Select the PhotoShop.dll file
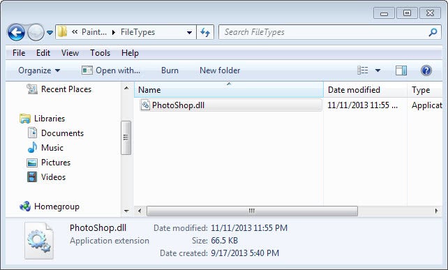Viewport: 448px width, 270px height. click(230, 105)
